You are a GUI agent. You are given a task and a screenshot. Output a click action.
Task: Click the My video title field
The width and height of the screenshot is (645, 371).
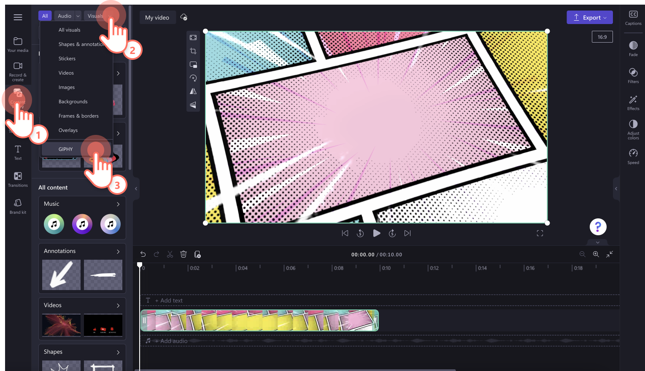pos(157,17)
